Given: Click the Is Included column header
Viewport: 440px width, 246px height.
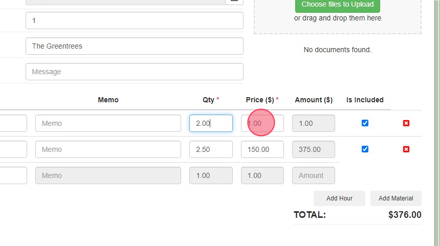Looking at the screenshot, I should pos(365,100).
